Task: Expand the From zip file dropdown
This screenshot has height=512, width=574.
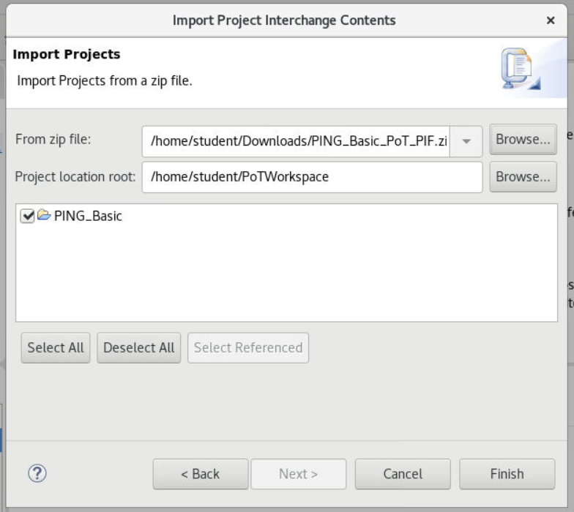Action: pos(466,141)
